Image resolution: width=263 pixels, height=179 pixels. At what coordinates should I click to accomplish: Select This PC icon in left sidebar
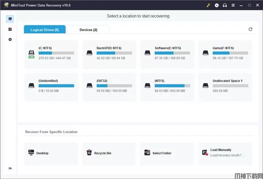click(10, 20)
